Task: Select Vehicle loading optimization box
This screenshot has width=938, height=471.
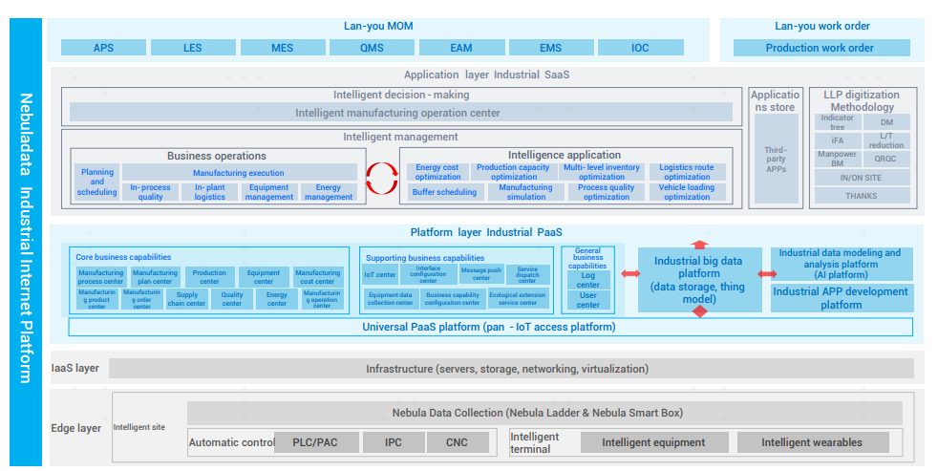Action: (688, 192)
